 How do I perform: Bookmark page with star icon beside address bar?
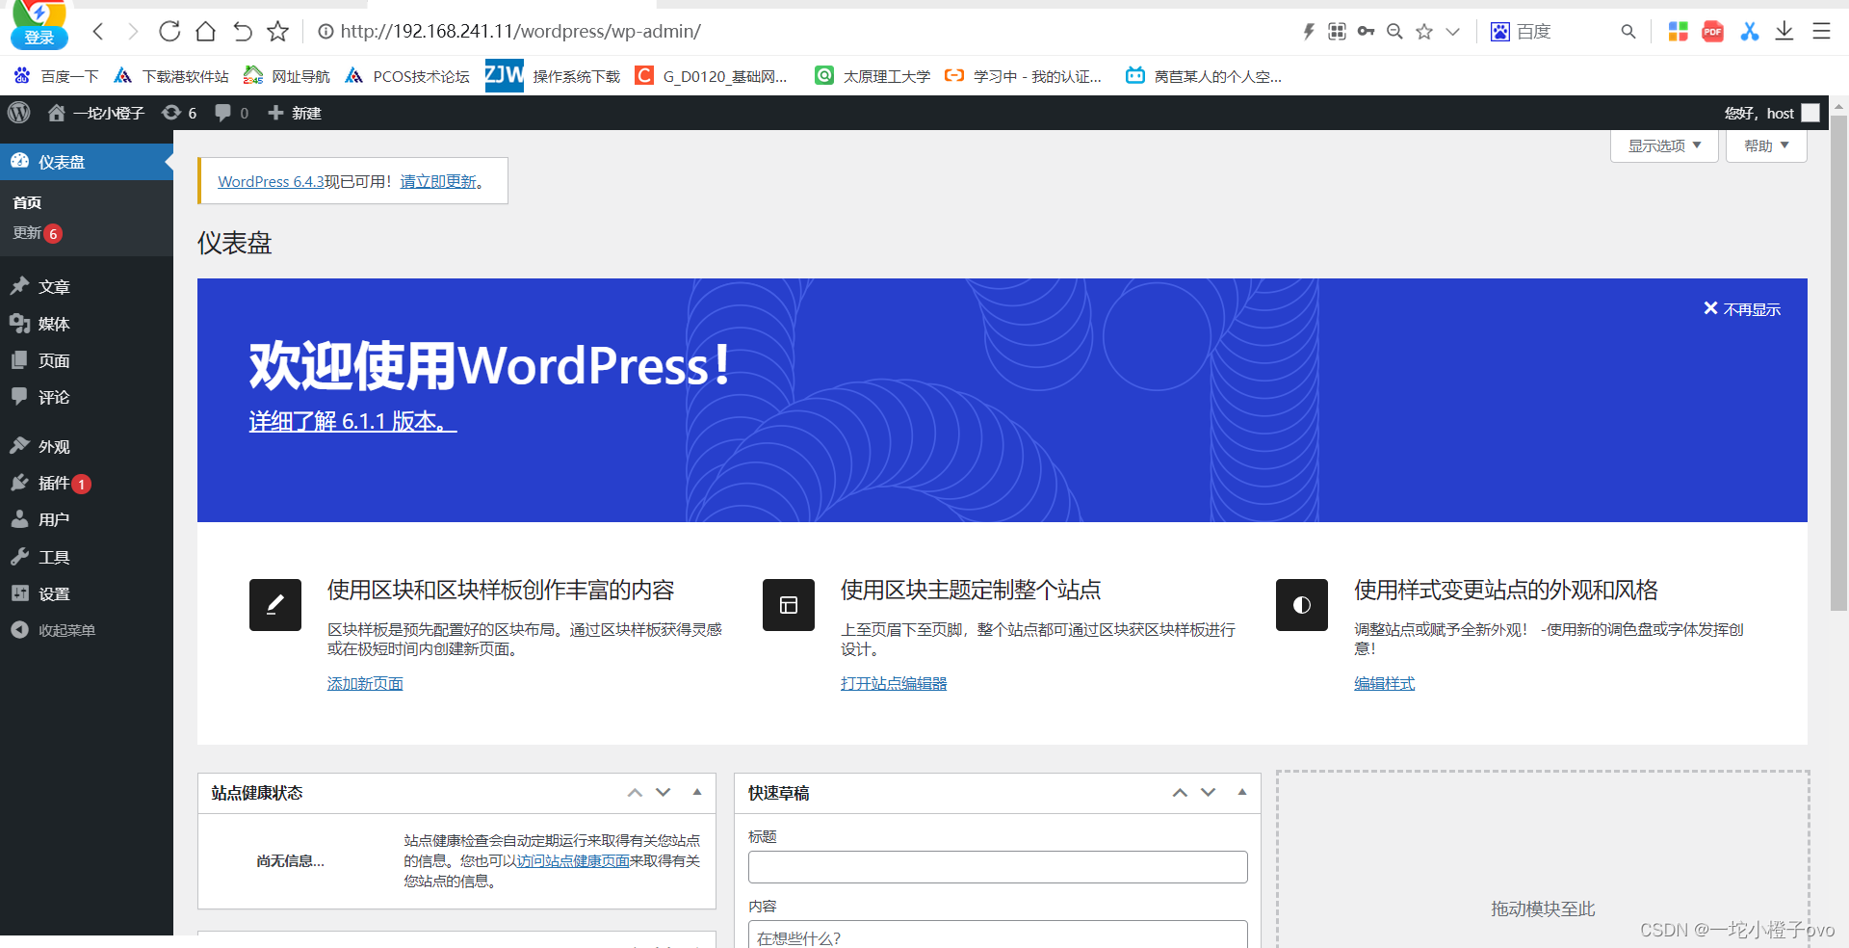(x=278, y=32)
